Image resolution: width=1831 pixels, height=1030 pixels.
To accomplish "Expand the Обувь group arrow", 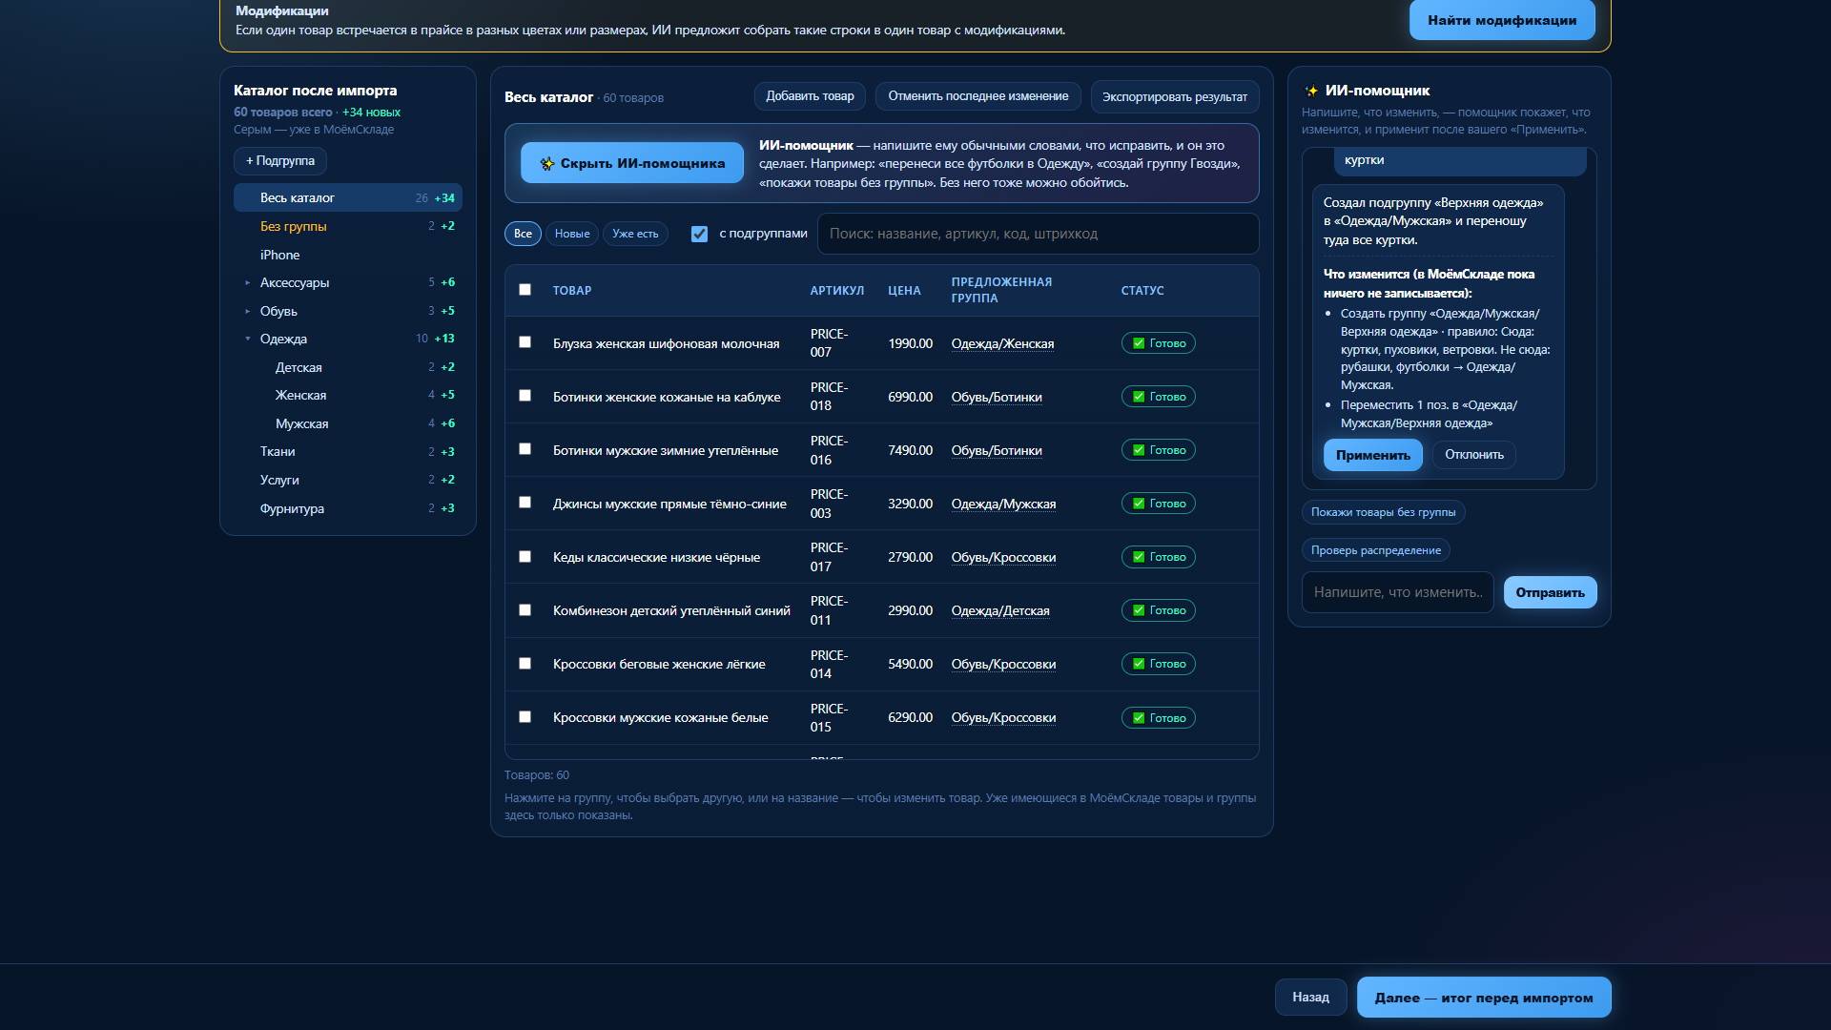I will click(x=247, y=312).
